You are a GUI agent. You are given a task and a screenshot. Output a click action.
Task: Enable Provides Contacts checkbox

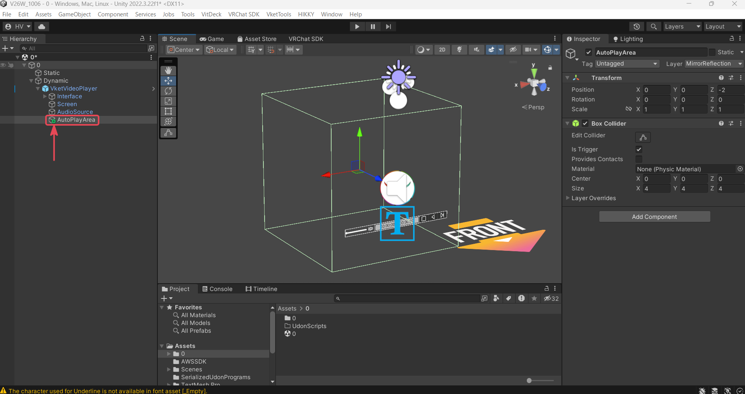(x=639, y=159)
